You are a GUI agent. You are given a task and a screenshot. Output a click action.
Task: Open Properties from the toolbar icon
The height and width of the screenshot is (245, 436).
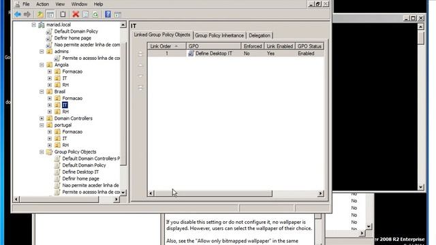(x=85, y=14)
